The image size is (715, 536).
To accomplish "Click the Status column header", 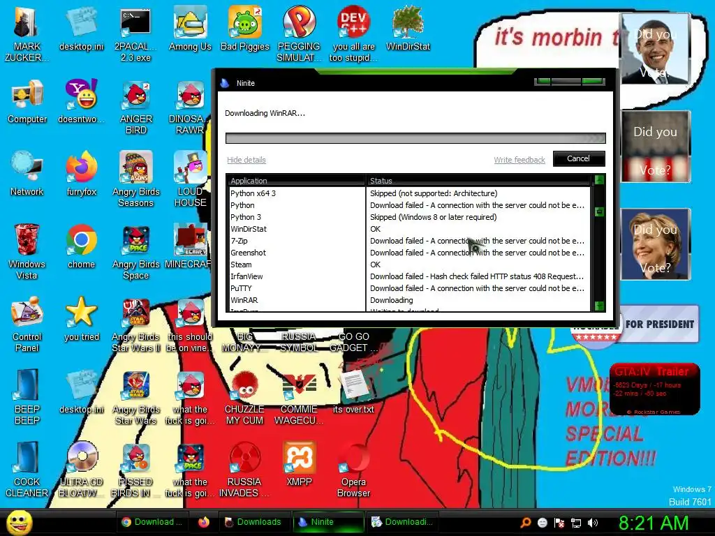I will pos(478,181).
